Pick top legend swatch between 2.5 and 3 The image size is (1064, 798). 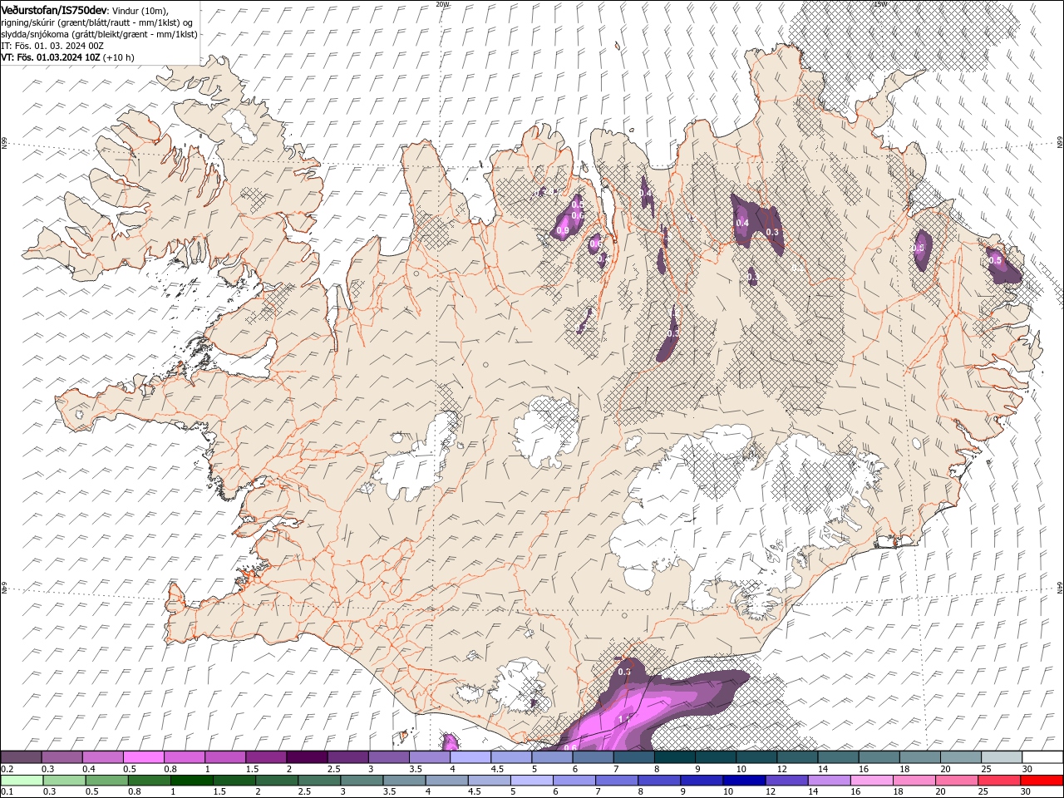347,757
